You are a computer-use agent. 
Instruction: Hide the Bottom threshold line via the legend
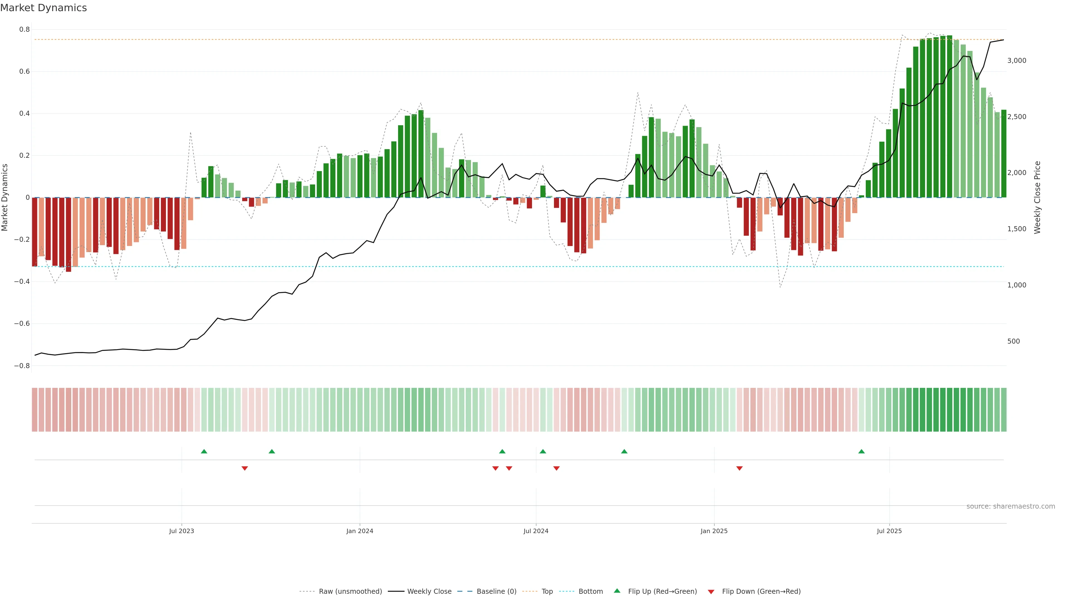point(590,592)
